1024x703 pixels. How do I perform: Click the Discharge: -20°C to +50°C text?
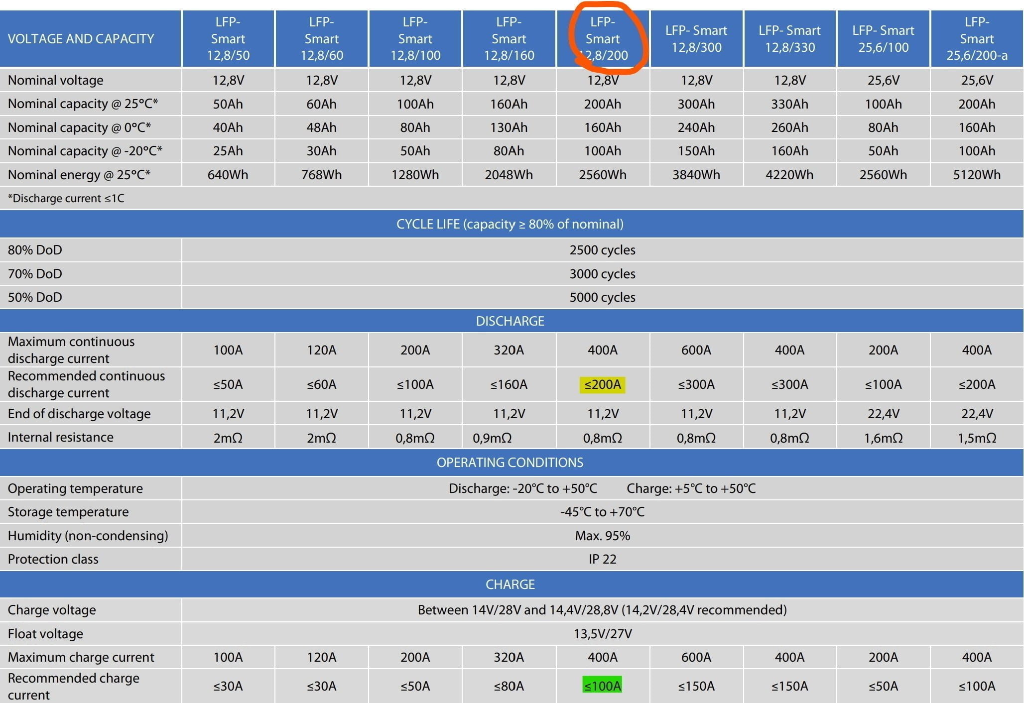pyautogui.click(x=523, y=488)
